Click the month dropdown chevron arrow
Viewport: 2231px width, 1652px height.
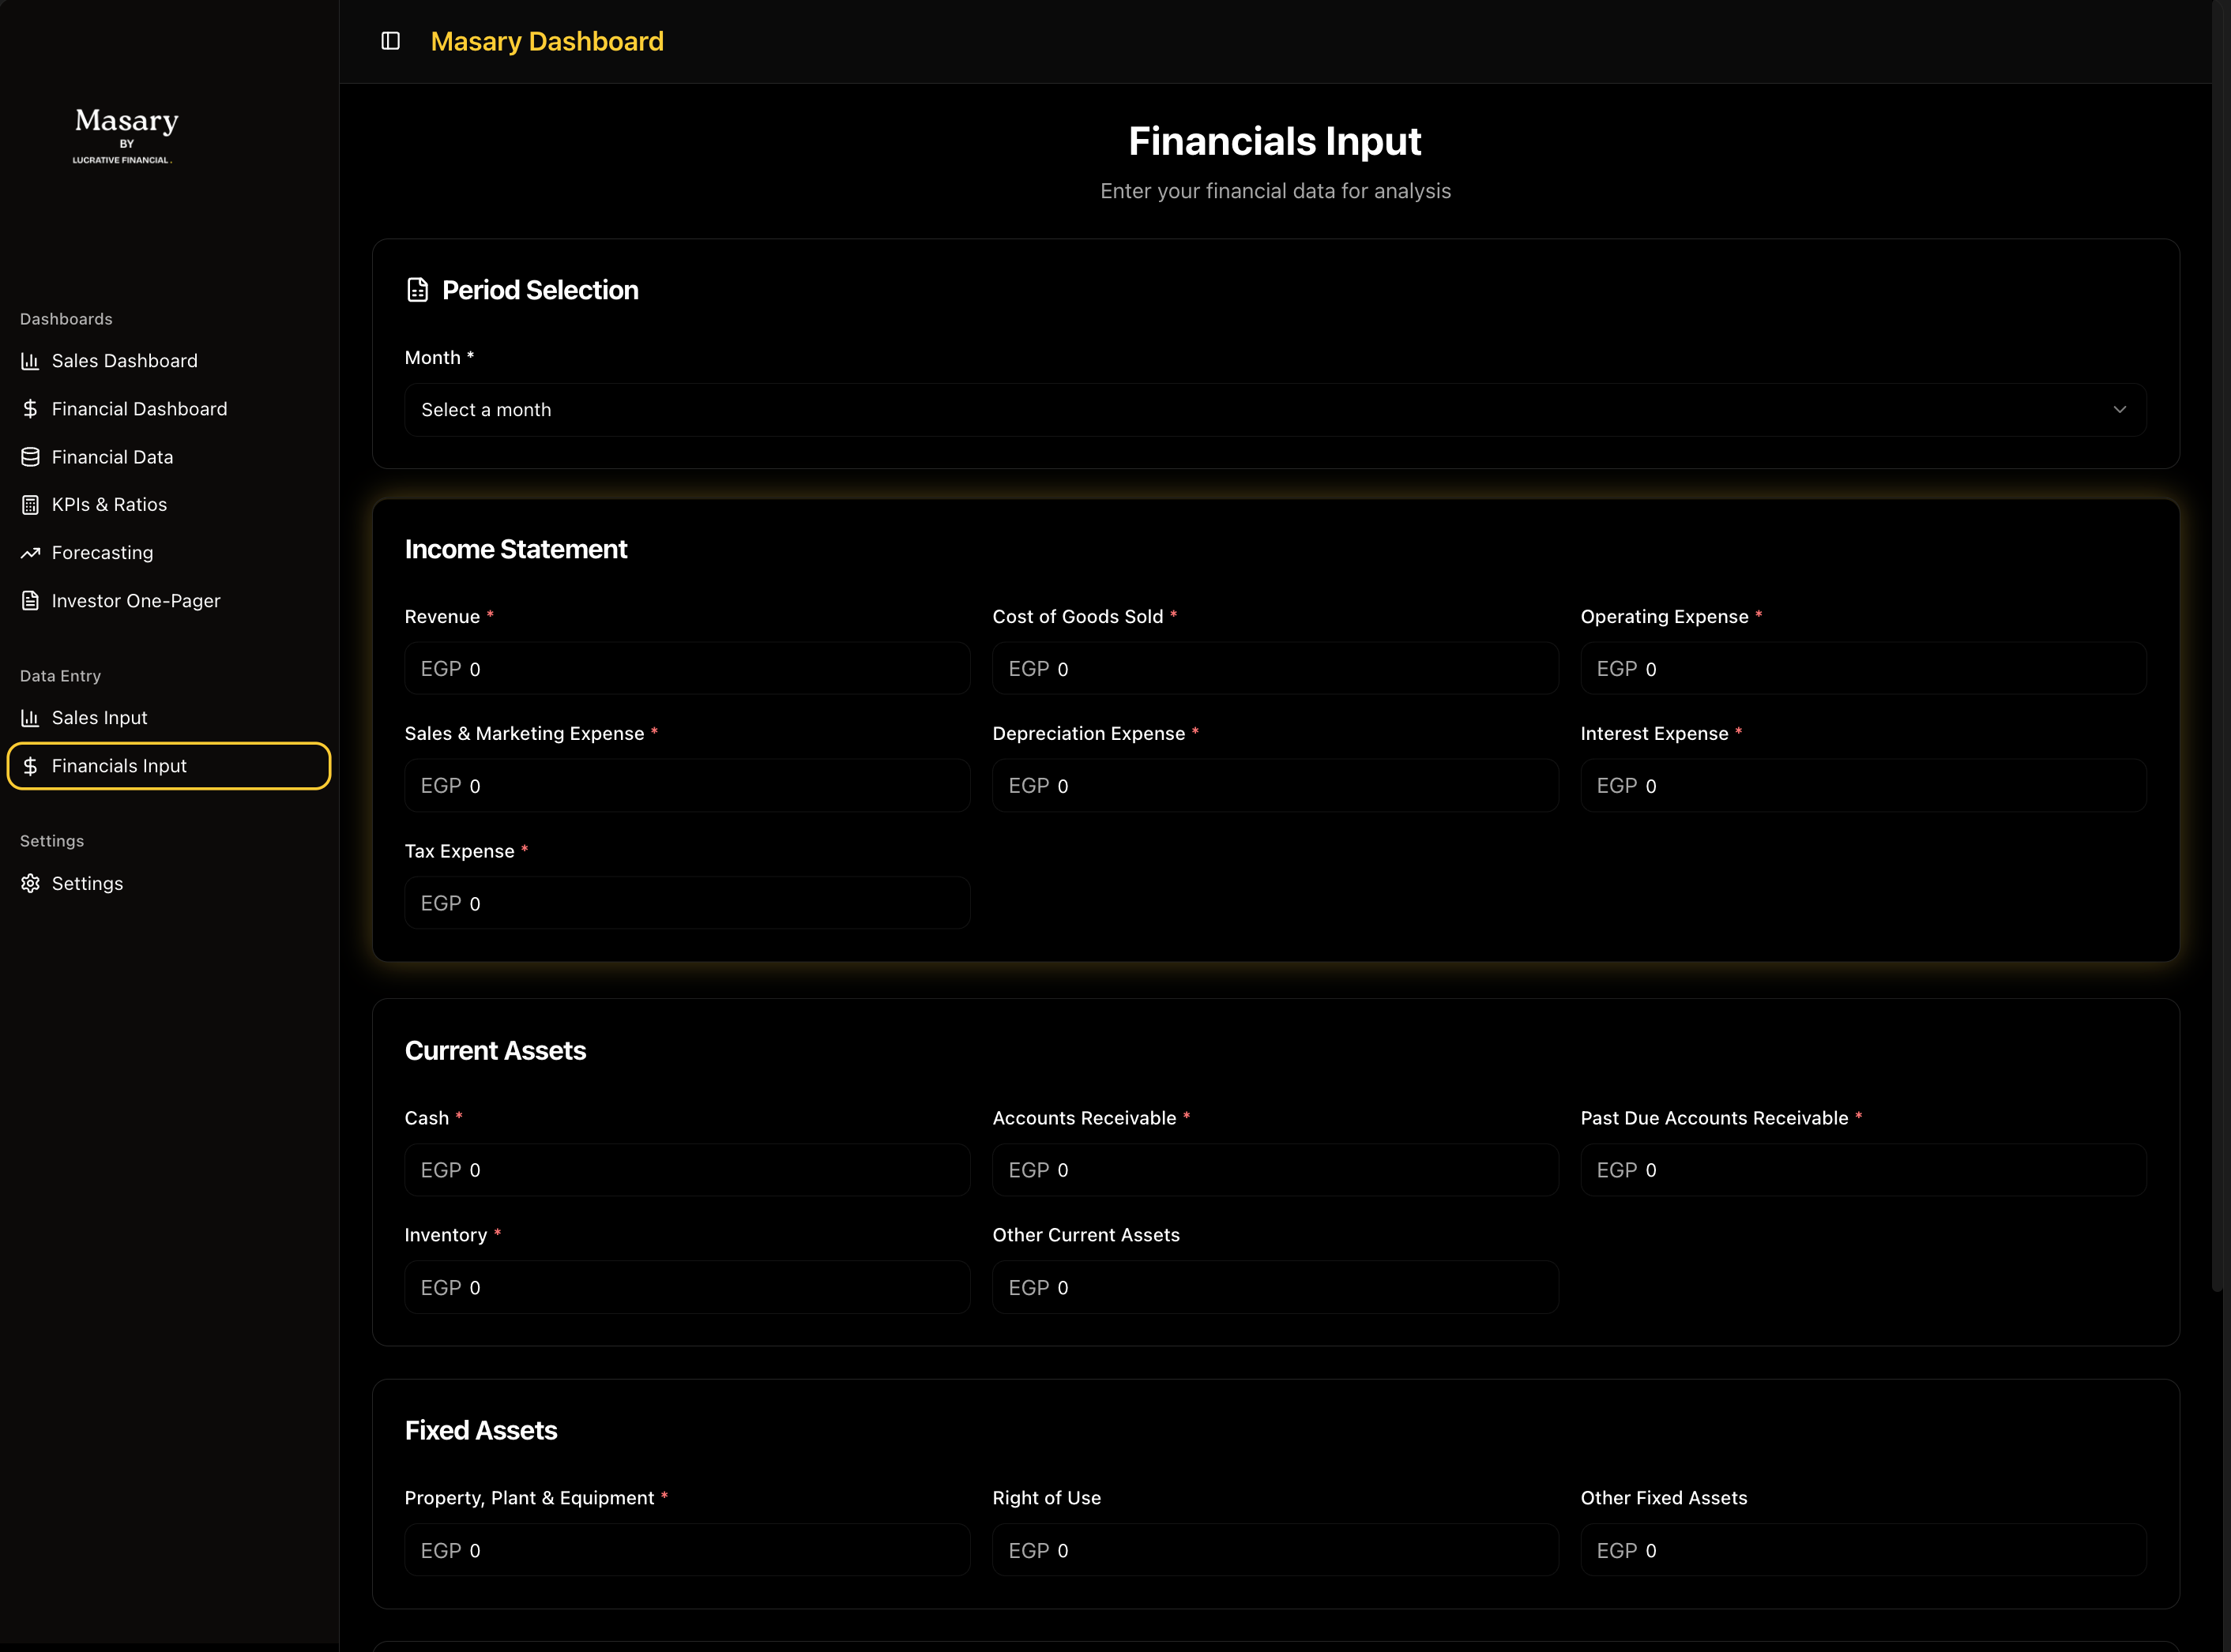(x=2119, y=410)
